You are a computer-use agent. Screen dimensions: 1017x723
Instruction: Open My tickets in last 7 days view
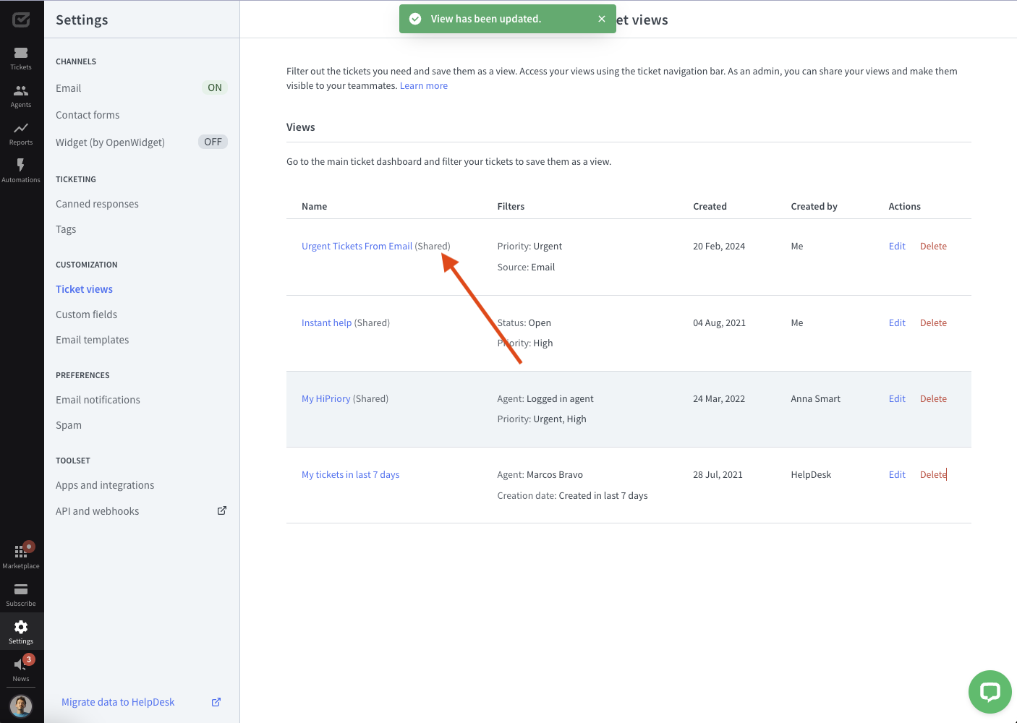(350, 474)
